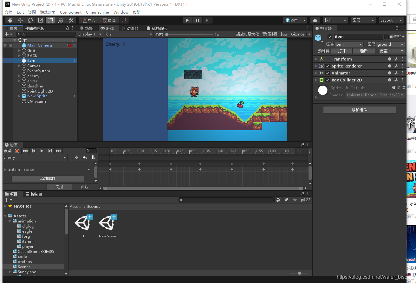Click the Pause button in toolbar
Viewport: 416px width, 283px height.
click(198, 20)
